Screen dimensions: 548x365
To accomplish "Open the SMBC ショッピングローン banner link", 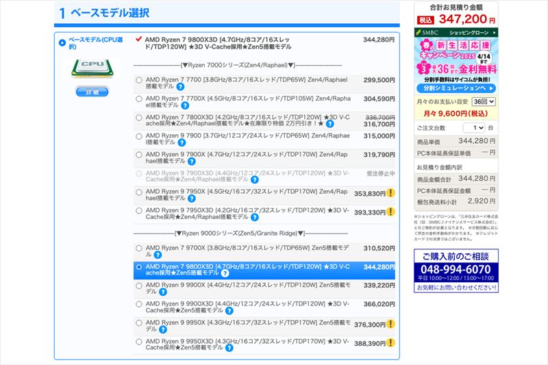I will (x=456, y=32).
